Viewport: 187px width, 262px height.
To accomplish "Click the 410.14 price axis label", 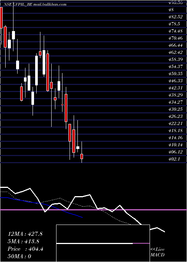I will [176, 144].
